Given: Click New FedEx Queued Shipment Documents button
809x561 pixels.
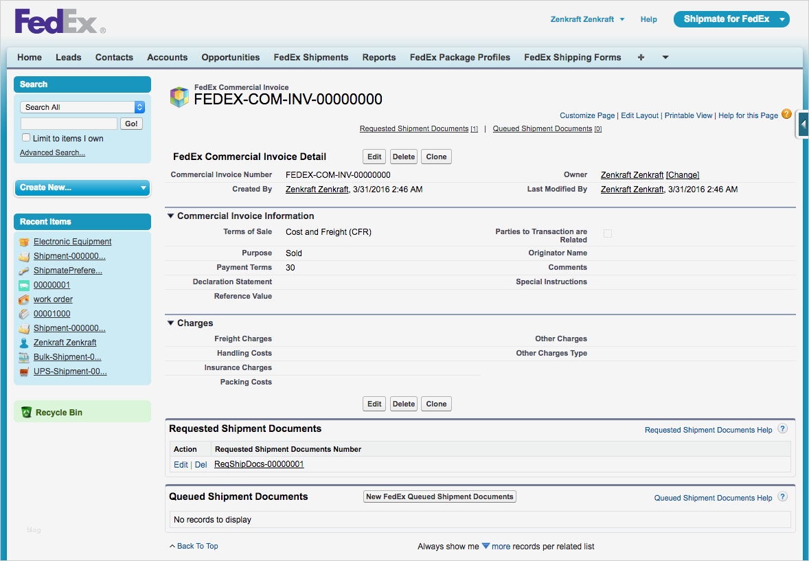Looking at the screenshot, I should (440, 496).
